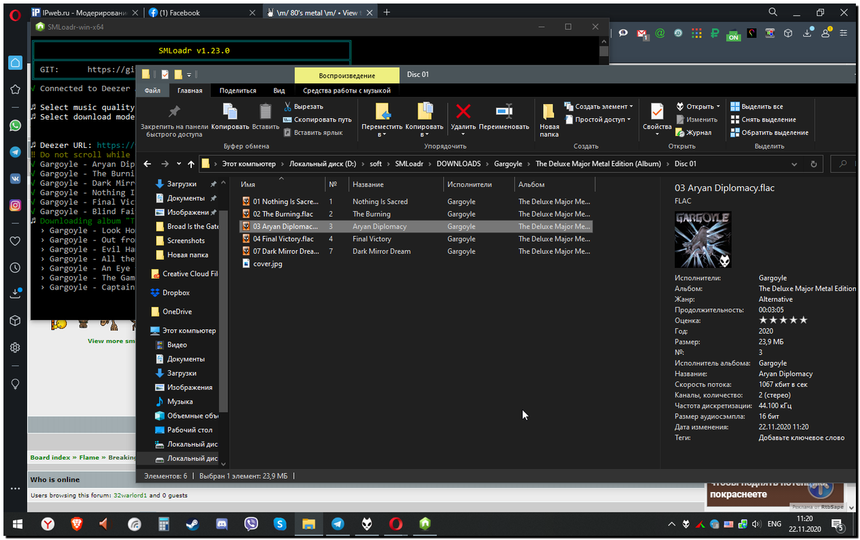Switch to the Главная ribbon tab

click(x=190, y=90)
